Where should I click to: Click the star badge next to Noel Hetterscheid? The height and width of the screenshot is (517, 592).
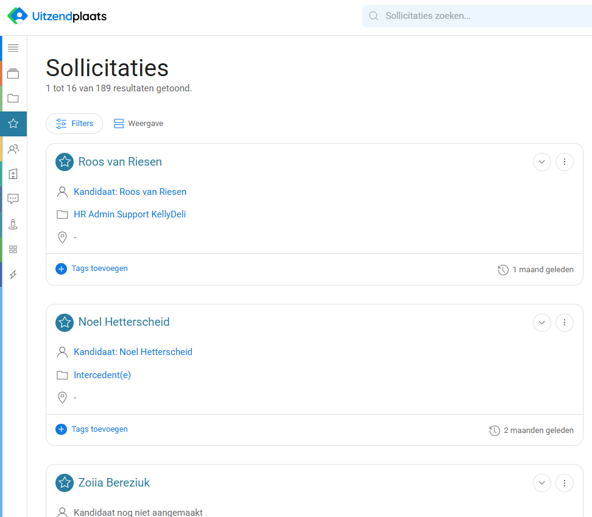65,322
